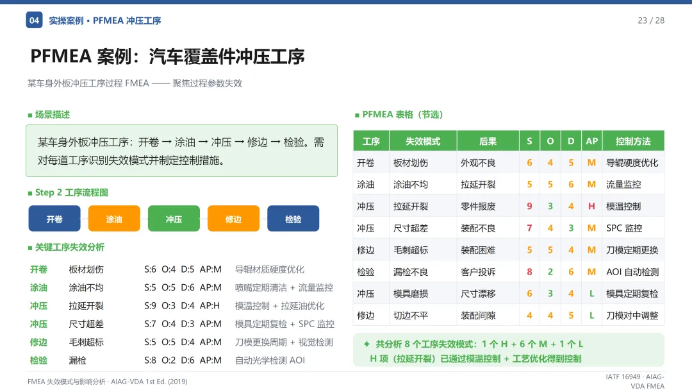Click the red 9 severity value
This screenshot has height=390, width=692.
[529, 207]
